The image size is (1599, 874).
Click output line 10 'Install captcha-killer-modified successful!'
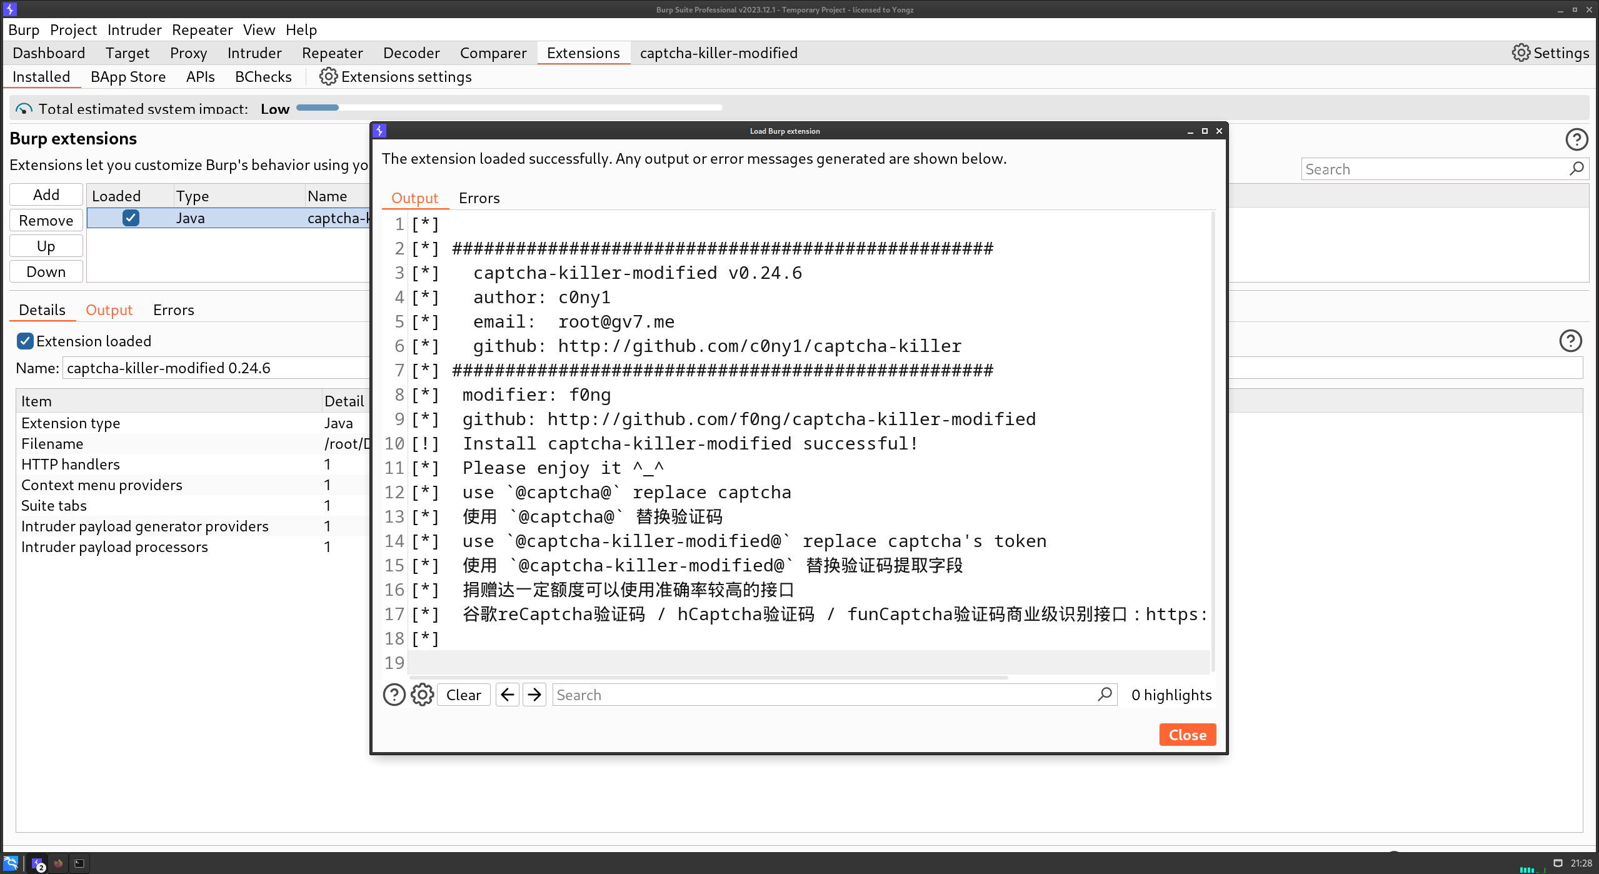[x=691, y=444]
